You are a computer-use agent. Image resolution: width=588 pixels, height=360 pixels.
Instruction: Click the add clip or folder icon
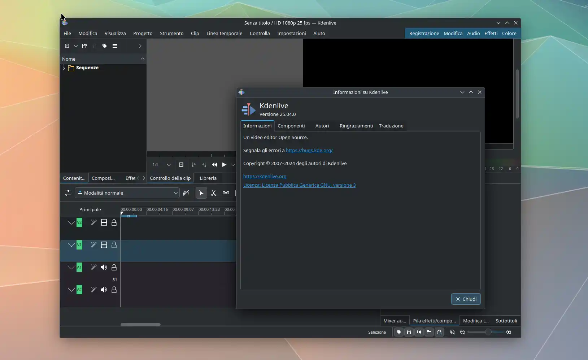[x=67, y=46]
